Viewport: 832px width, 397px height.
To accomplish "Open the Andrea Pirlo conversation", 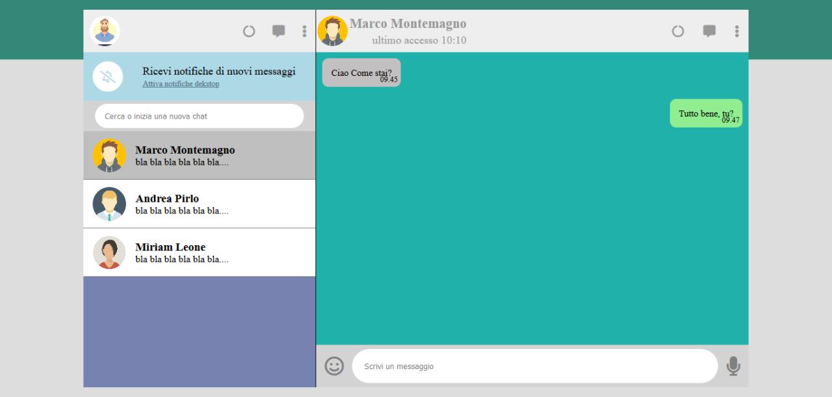I will (x=199, y=204).
